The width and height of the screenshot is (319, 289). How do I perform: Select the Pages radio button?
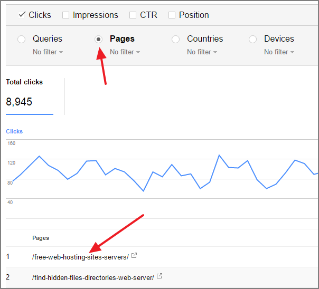tap(98, 39)
